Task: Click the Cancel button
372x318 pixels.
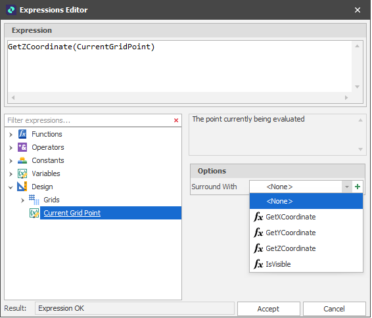Action: [335, 309]
